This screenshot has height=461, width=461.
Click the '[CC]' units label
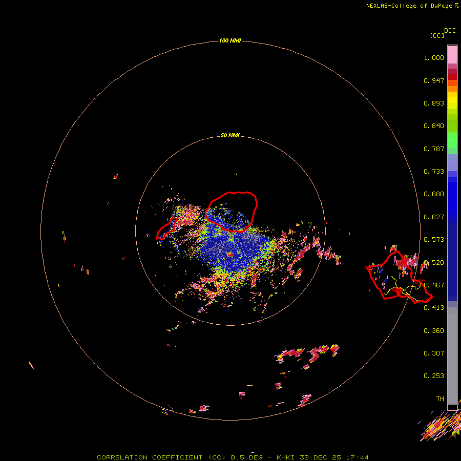[437, 35]
